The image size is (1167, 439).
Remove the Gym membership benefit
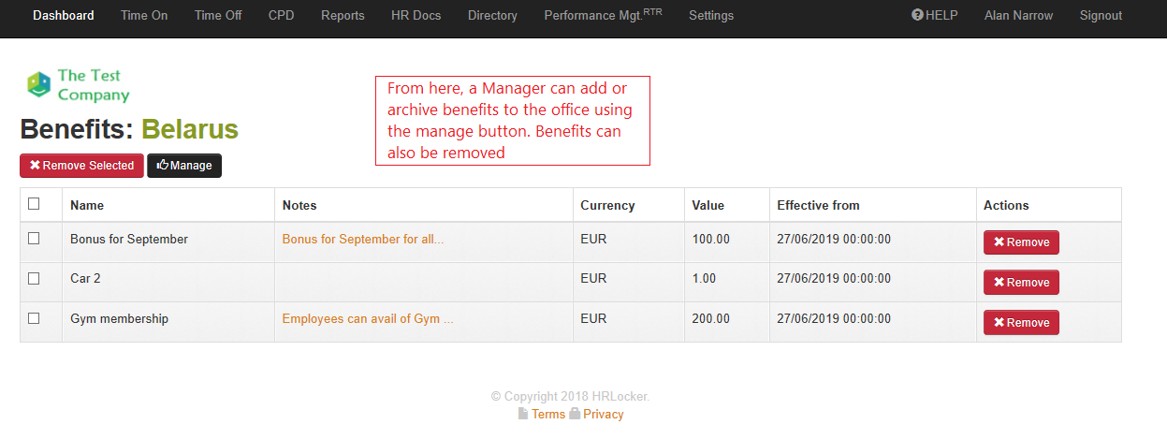[1021, 323]
